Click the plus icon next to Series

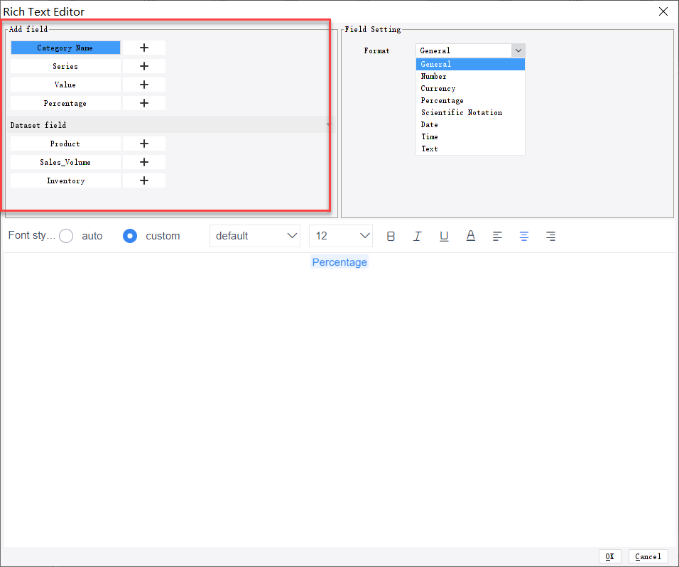(x=143, y=65)
